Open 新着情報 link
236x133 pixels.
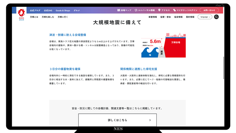click(153, 17)
